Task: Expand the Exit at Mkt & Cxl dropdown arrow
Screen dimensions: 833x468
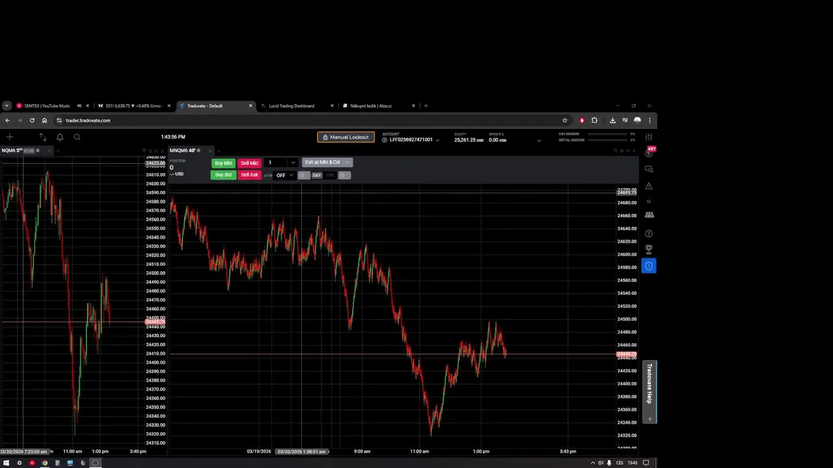Action: click(x=348, y=162)
